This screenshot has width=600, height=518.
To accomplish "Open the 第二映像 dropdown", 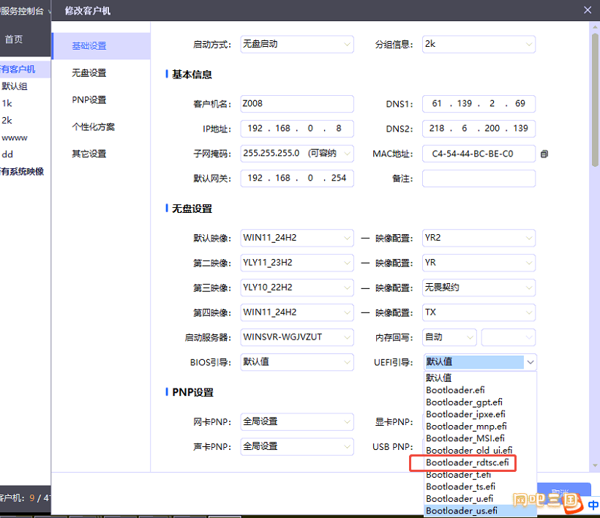I will 297,263.
